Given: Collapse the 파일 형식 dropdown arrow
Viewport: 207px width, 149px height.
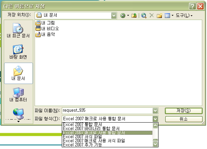Looking at the screenshot, I should pos(155,119).
